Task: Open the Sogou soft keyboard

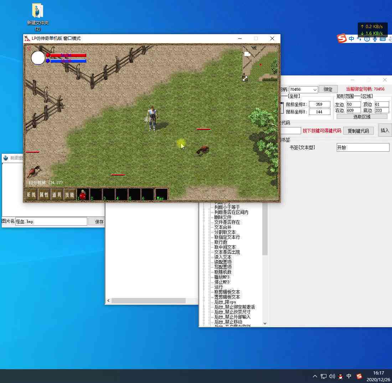Action: (382, 39)
